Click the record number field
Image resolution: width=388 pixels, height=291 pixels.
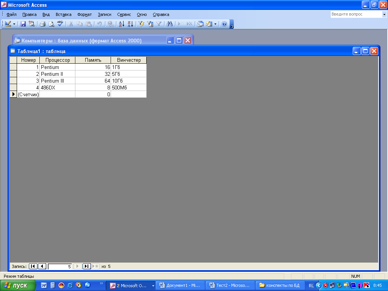[60, 266]
